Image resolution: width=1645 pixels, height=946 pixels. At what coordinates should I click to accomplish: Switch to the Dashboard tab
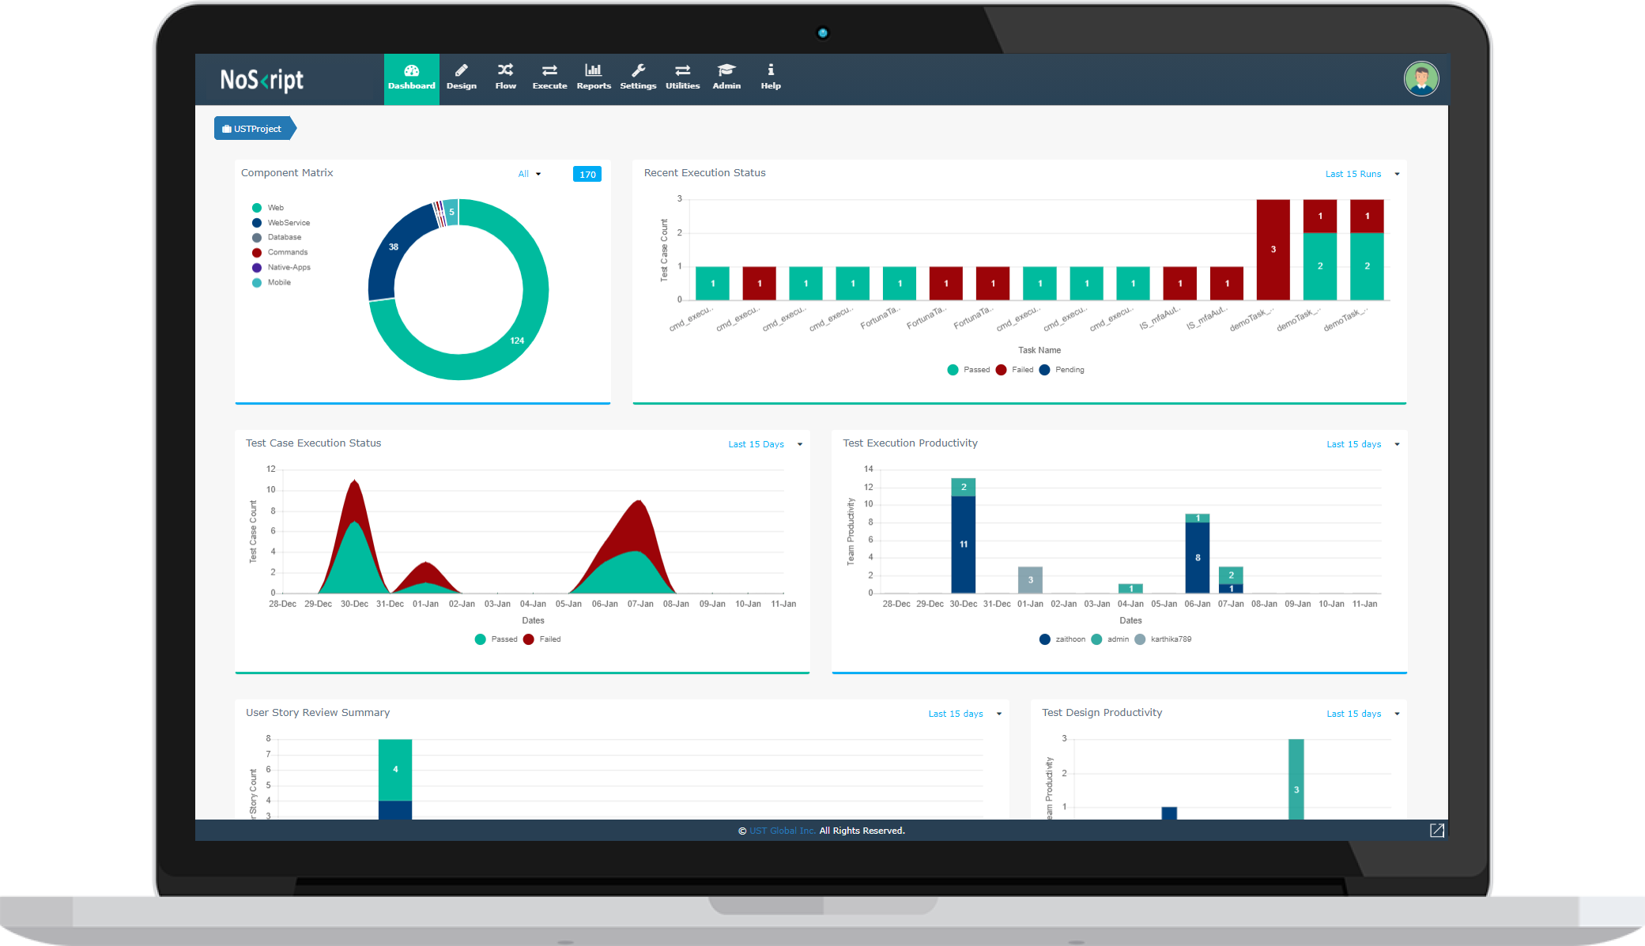(411, 77)
